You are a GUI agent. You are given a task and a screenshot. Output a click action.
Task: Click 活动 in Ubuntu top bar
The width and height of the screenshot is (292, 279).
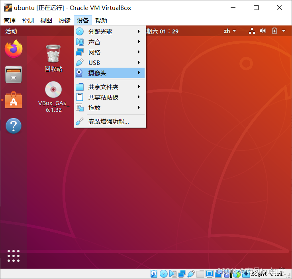[x=11, y=31]
